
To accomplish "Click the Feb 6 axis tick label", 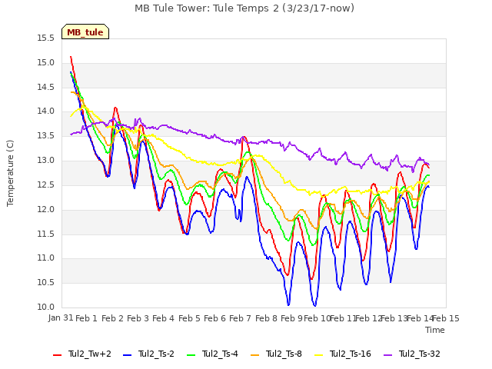I will coord(215,318).
